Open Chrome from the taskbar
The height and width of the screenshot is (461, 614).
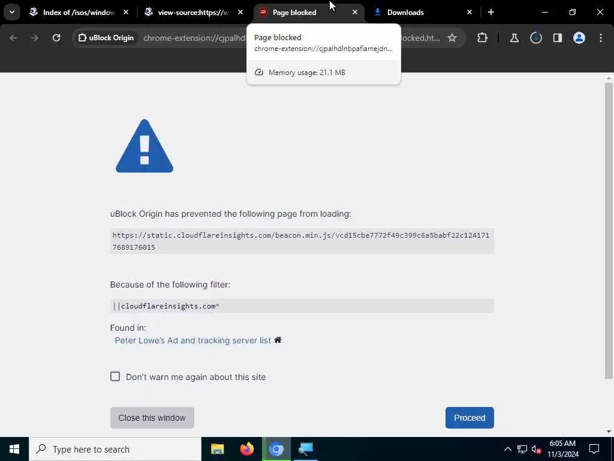tap(276, 449)
